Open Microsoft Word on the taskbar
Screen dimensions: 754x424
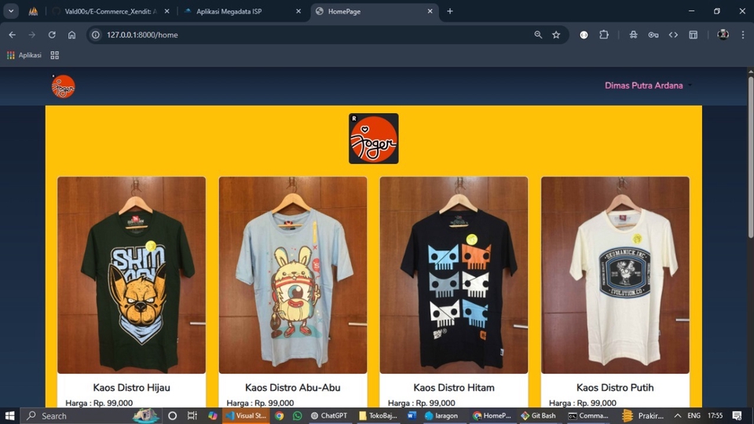coord(412,416)
